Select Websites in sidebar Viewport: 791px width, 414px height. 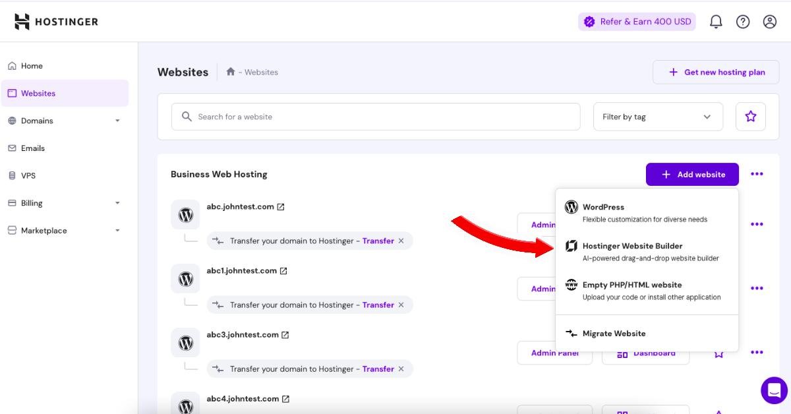pyautogui.click(x=65, y=93)
